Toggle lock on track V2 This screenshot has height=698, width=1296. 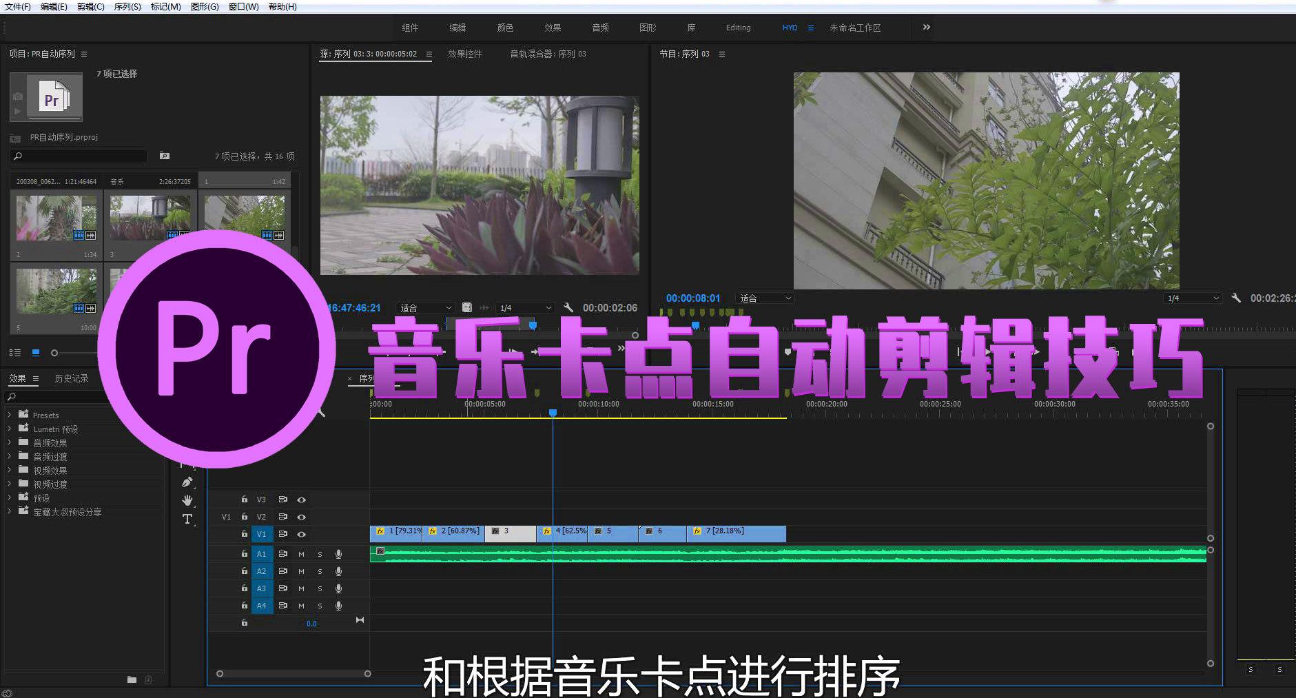point(244,517)
